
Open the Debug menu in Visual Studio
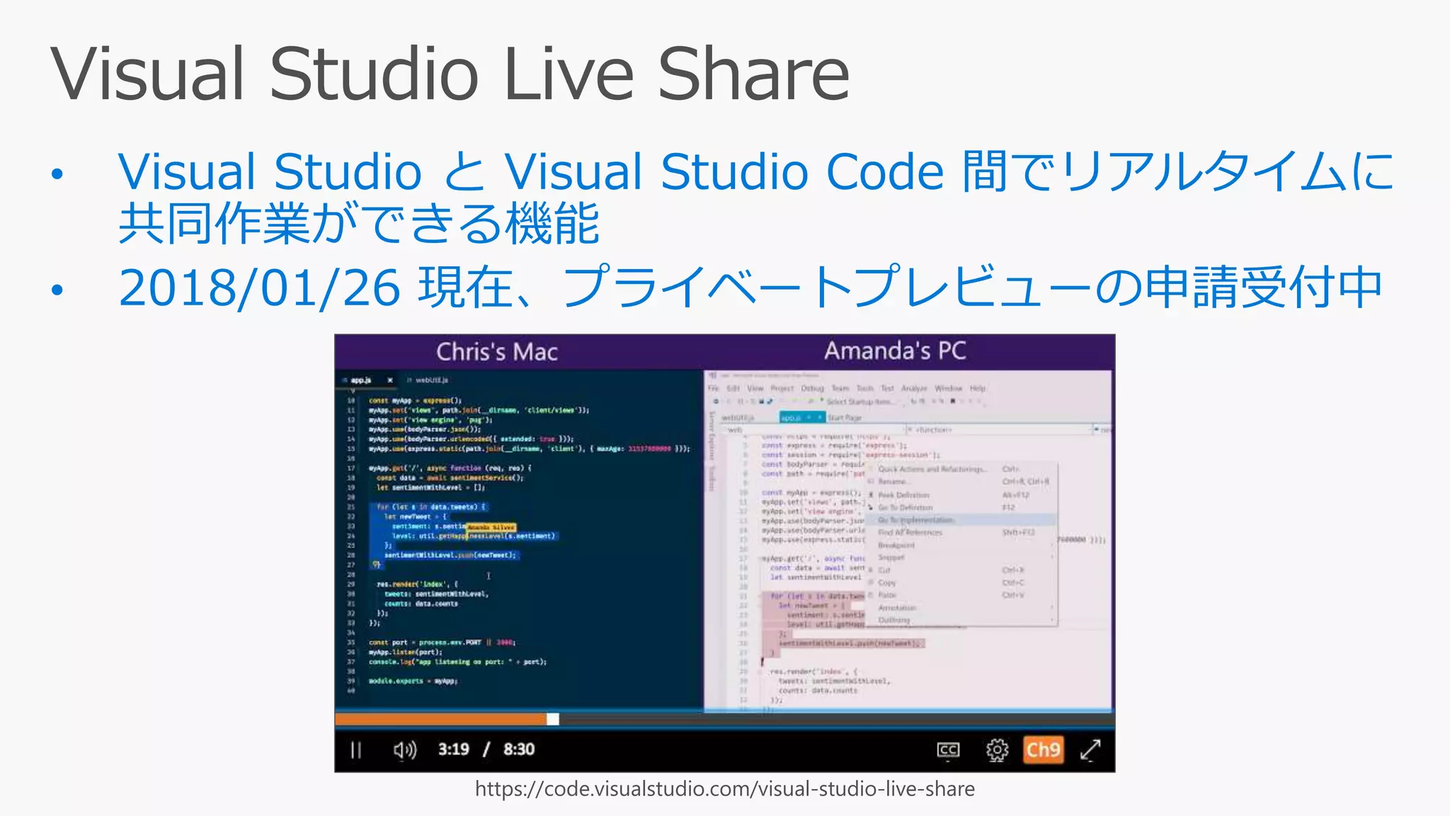[x=813, y=388]
